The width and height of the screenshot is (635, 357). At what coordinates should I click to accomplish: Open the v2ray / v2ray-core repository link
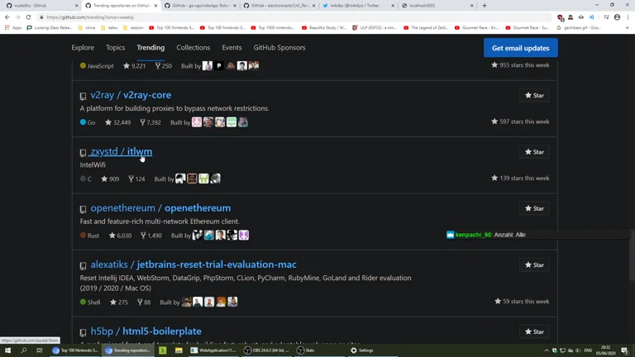click(x=131, y=95)
